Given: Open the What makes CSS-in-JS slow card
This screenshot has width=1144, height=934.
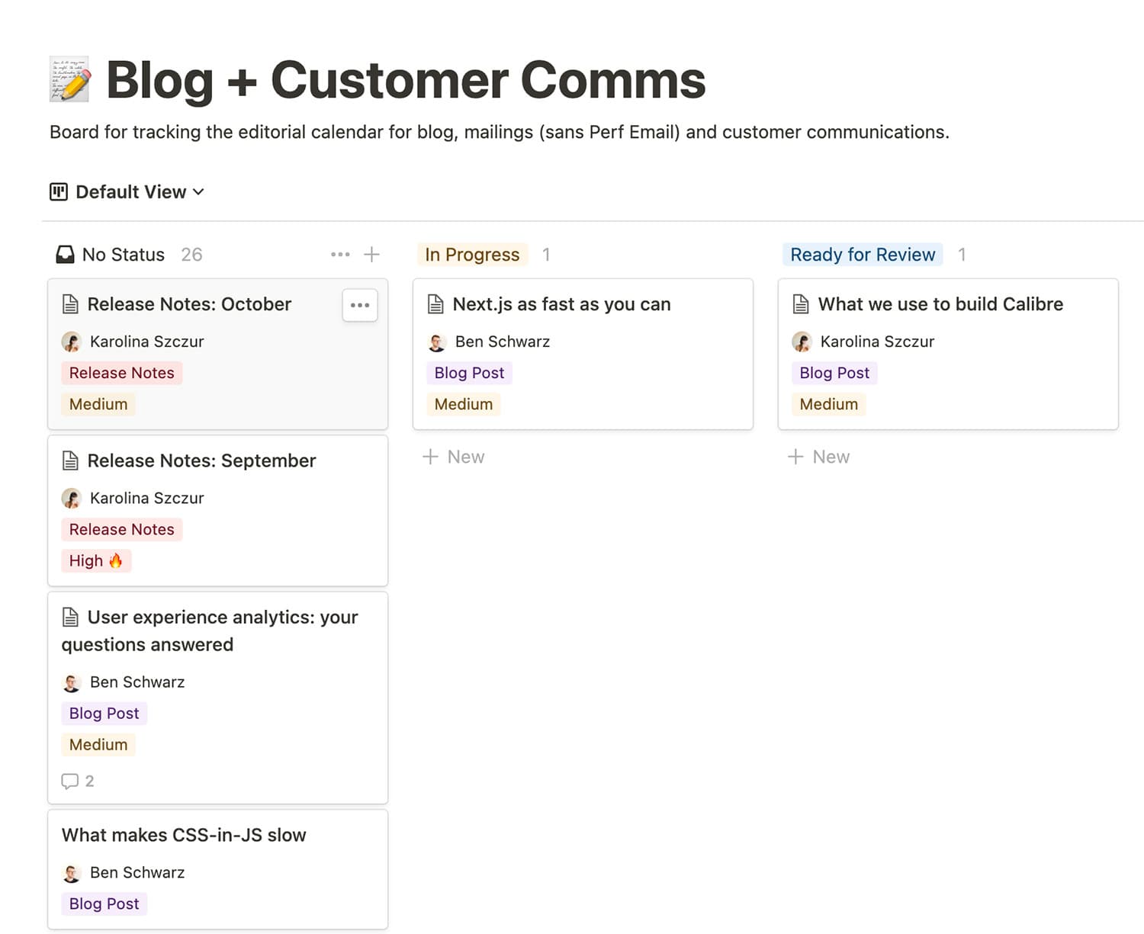Looking at the screenshot, I should (184, 834).
